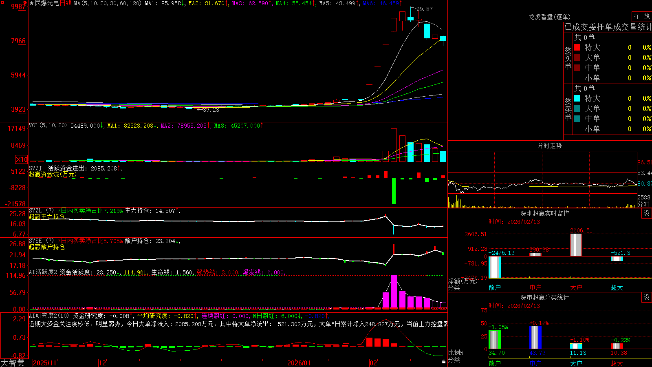Screen dimensions: 652x367
Task: Click the 龙虎看盘(逐单) panel title
Action: (x=549, y=17)
